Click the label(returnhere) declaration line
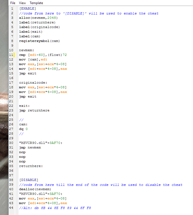193x215 pixels. tap(37, 22)
